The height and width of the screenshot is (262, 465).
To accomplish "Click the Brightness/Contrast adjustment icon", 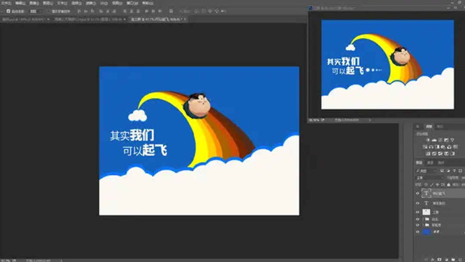I will point(429,140).
